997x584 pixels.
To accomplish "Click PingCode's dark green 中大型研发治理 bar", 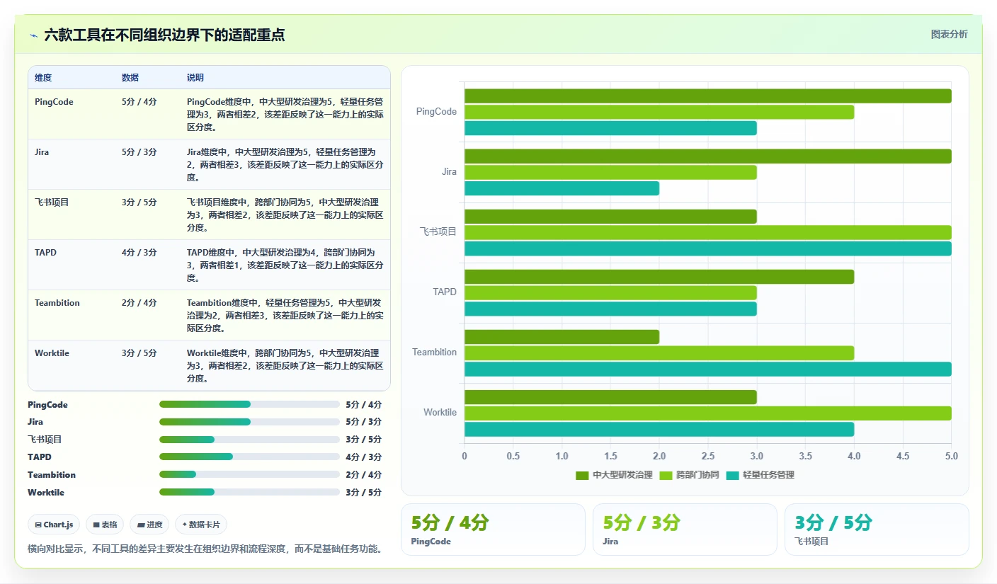I will [x=707, y=96].
